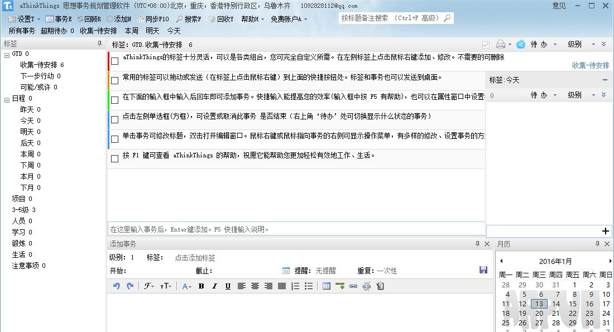The width and height of the screenshot is (614, 332).
Task: Open the font size picker in the editor
Action: (166, 286)
